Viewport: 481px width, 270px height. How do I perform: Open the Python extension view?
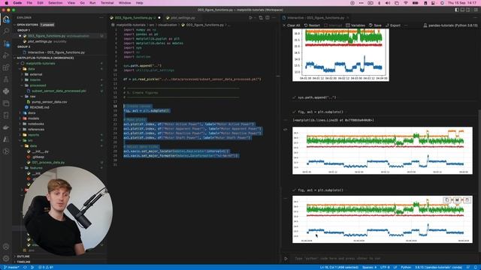[x=6, y=91]
